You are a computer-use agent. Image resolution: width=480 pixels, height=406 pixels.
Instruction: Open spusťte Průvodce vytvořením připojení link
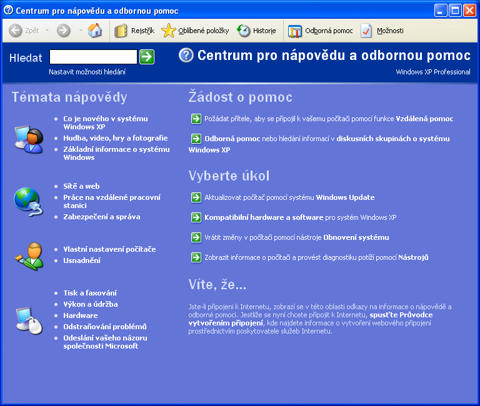(x=311, y=319)
